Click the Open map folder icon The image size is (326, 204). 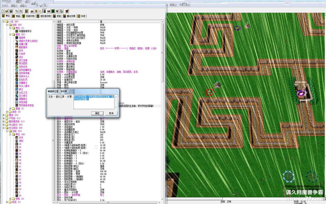pyautogui.click(x=7, y=11)
